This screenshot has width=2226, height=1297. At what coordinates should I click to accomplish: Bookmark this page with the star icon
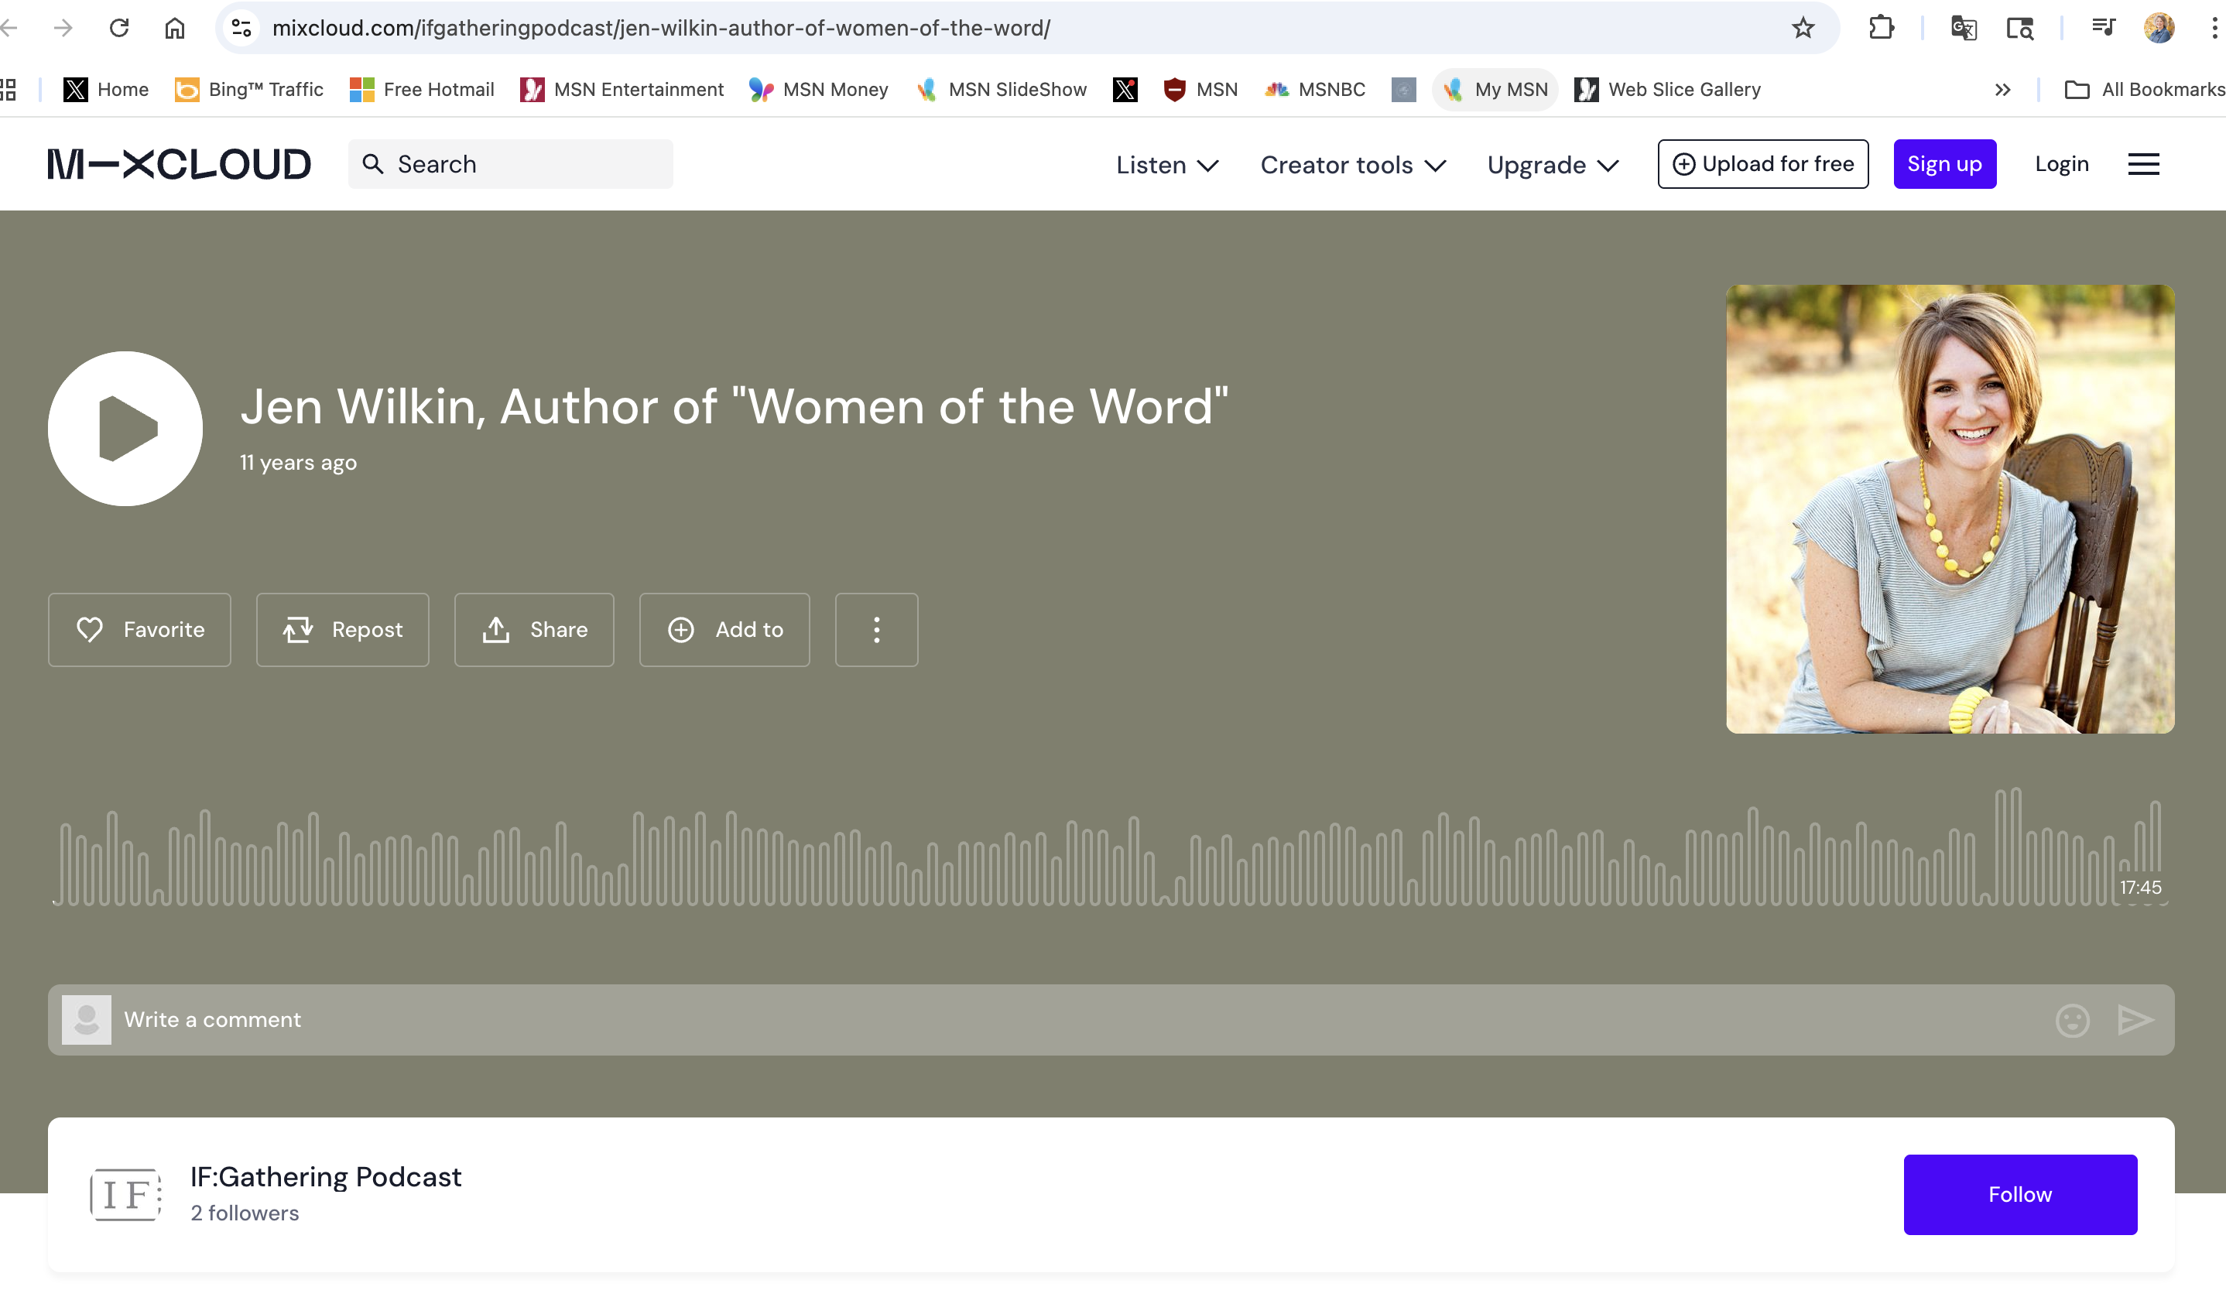pos(1803,29)
